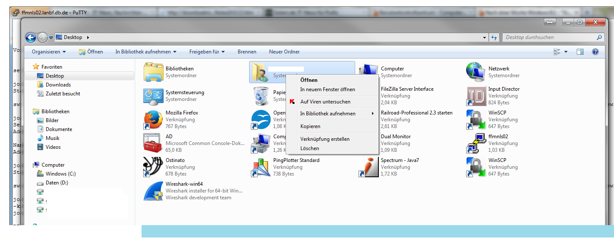Select Bibliotheken in navigation pane
614x240 pixels.
(x=51, y=112)
